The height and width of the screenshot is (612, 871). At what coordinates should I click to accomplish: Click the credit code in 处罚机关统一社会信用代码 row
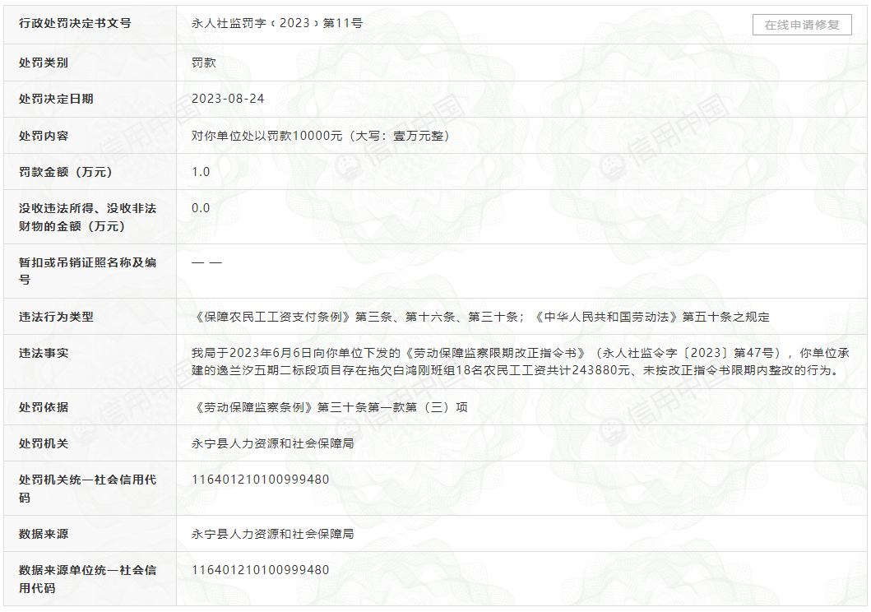tap(260, 480)
